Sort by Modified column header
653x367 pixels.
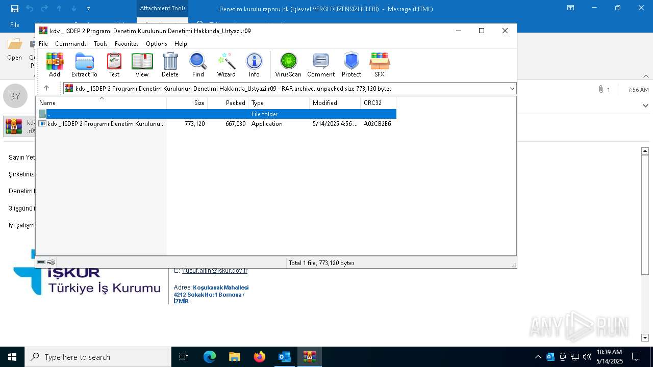point(335,102)
